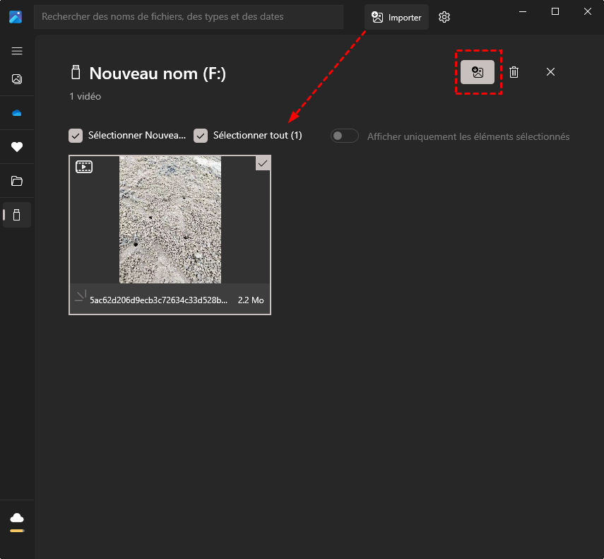Close the Nouveau nom (F:) import panel

point(551,72)
